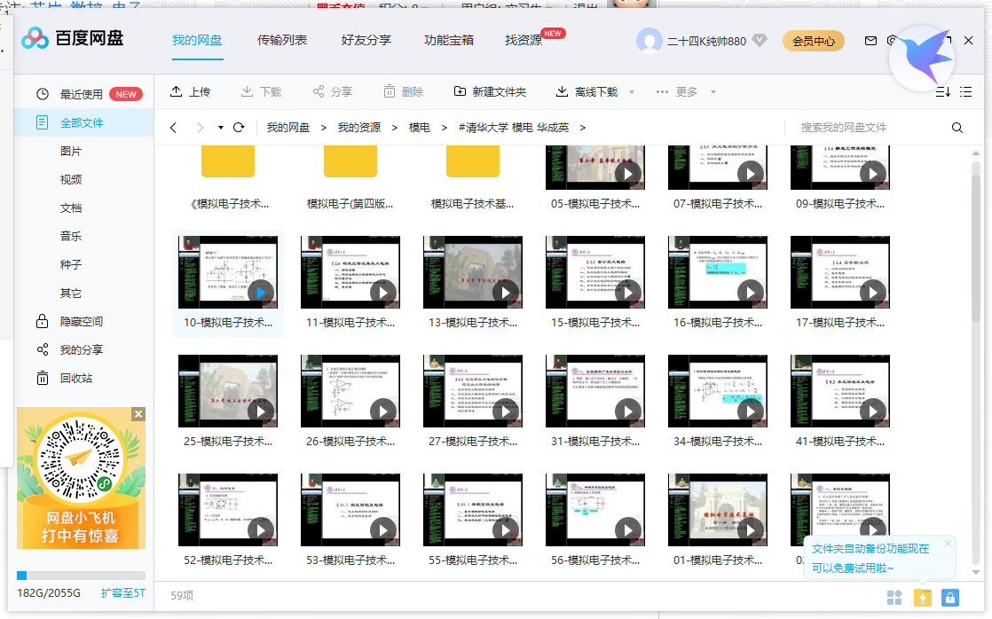The height and width of the screenshot is (619, 992).
Task: Navigate to 我的网盘 breadcrumb
Action: 287,128
